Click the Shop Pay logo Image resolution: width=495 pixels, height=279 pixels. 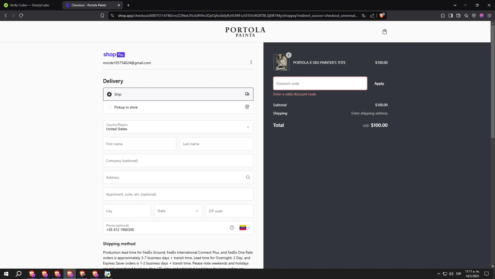click(114, 55)
